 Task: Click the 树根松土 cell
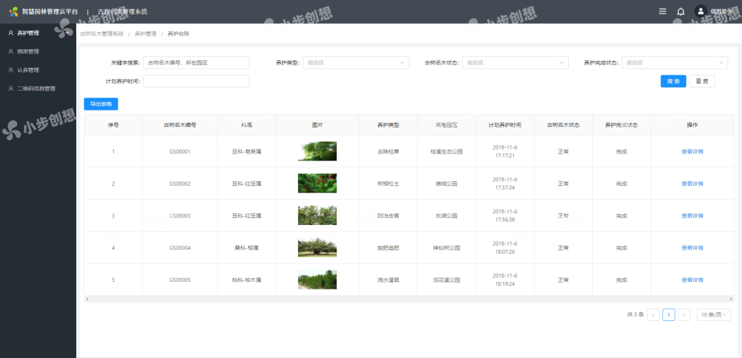coord(388,184)
